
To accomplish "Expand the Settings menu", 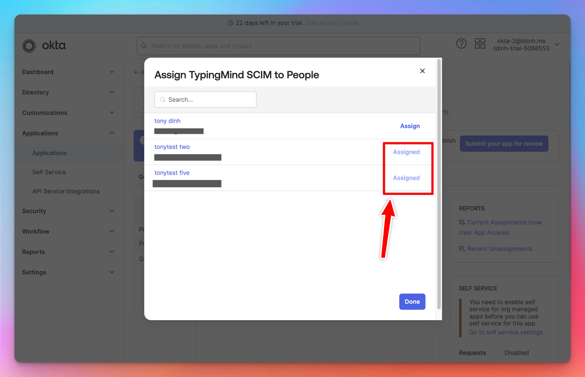I will pyautogui.click(x=112, y=272).
